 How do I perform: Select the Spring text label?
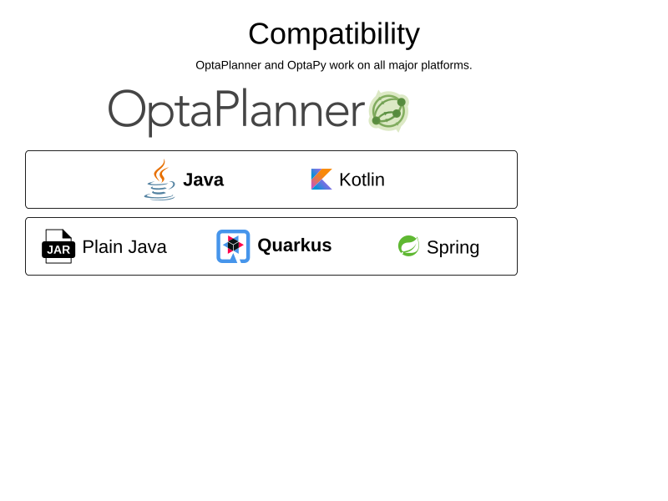[453, 248]
